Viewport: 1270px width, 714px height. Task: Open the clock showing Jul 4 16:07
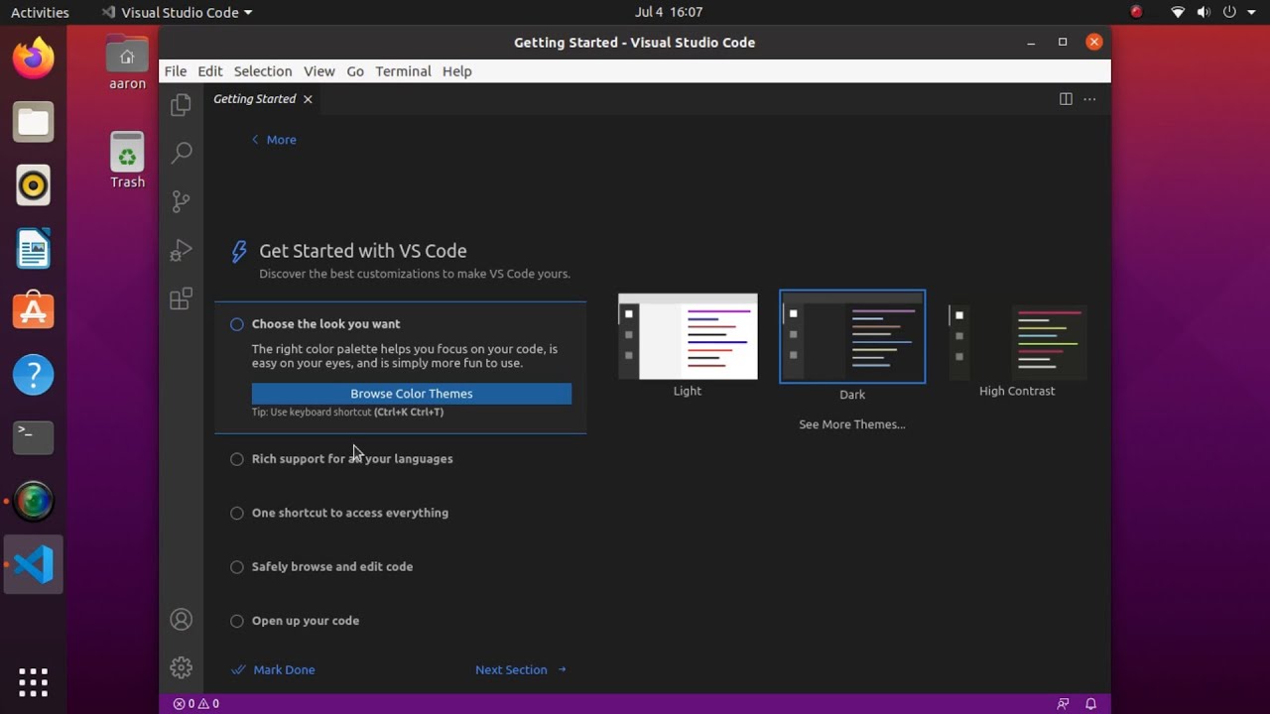pyautogui.click(x=669, y=12)
